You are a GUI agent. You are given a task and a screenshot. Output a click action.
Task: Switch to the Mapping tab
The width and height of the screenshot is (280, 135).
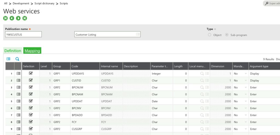point(32,51)
